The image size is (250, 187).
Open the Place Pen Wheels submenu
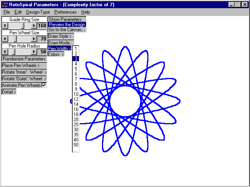24,65
